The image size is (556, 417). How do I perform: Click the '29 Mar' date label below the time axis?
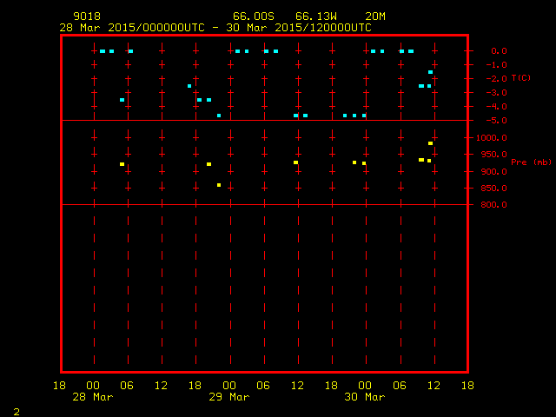pyautogui.click(x=229, y=397)
